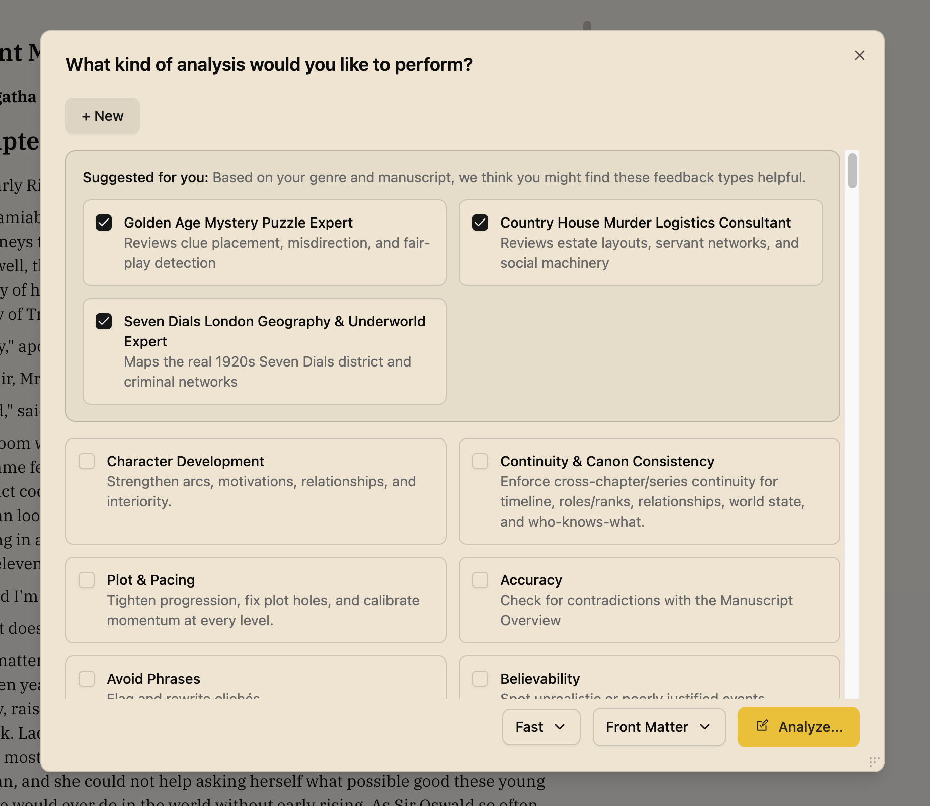Click the pencil icon on Analyze button

point(762,726)
